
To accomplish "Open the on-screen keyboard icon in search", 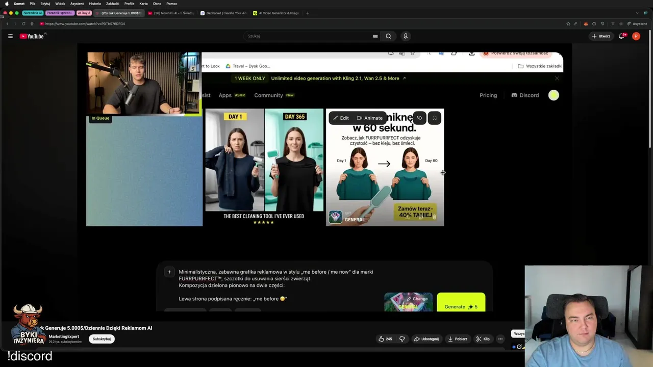I will tap(375, 36).
